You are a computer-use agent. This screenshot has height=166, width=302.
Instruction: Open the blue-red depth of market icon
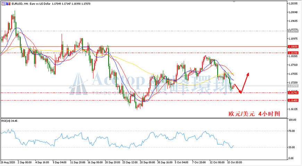tap(8, 4)
